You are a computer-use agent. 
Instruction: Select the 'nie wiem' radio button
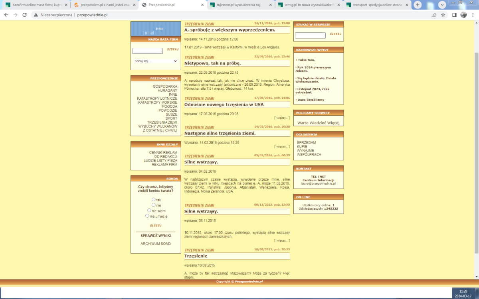click(x=149, y=210)
